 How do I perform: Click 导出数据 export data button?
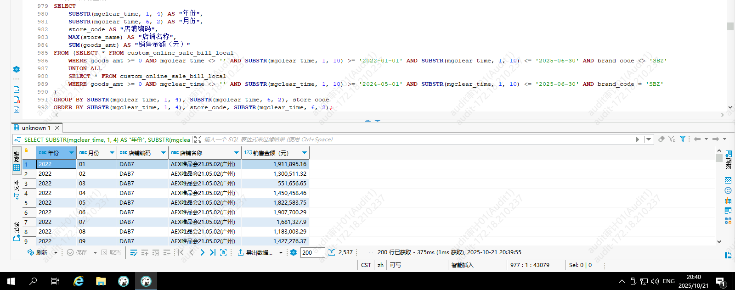coord(255,252)
